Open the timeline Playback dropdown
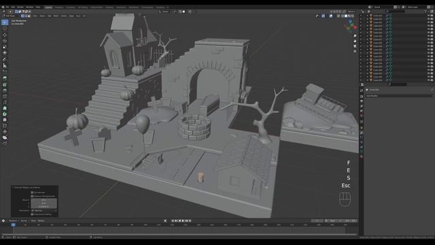 point(14,220)
